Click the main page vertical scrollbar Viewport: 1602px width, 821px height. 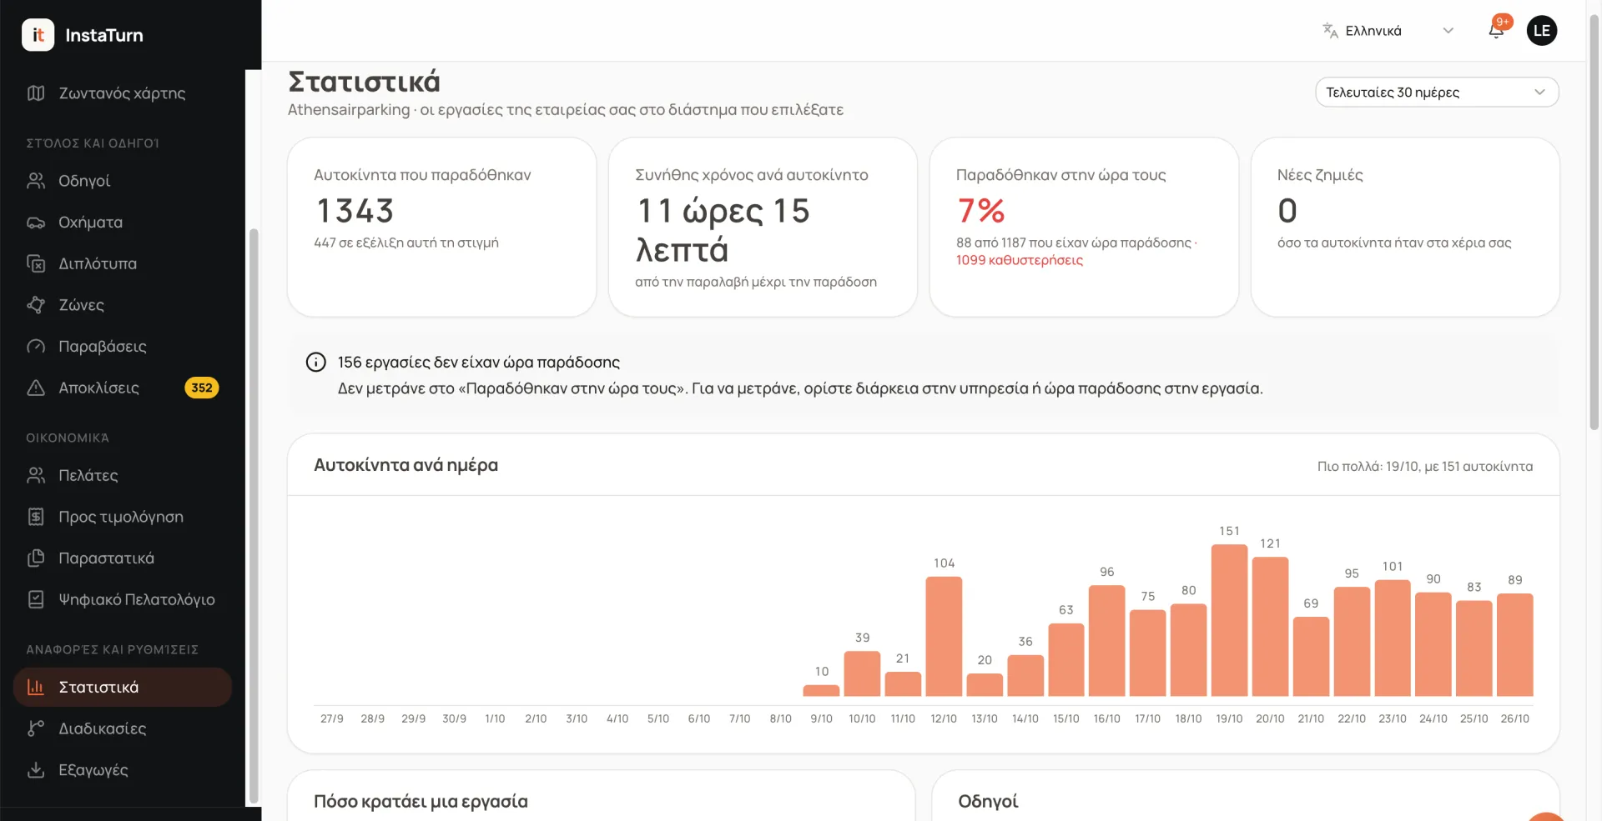click(1594, 221)
